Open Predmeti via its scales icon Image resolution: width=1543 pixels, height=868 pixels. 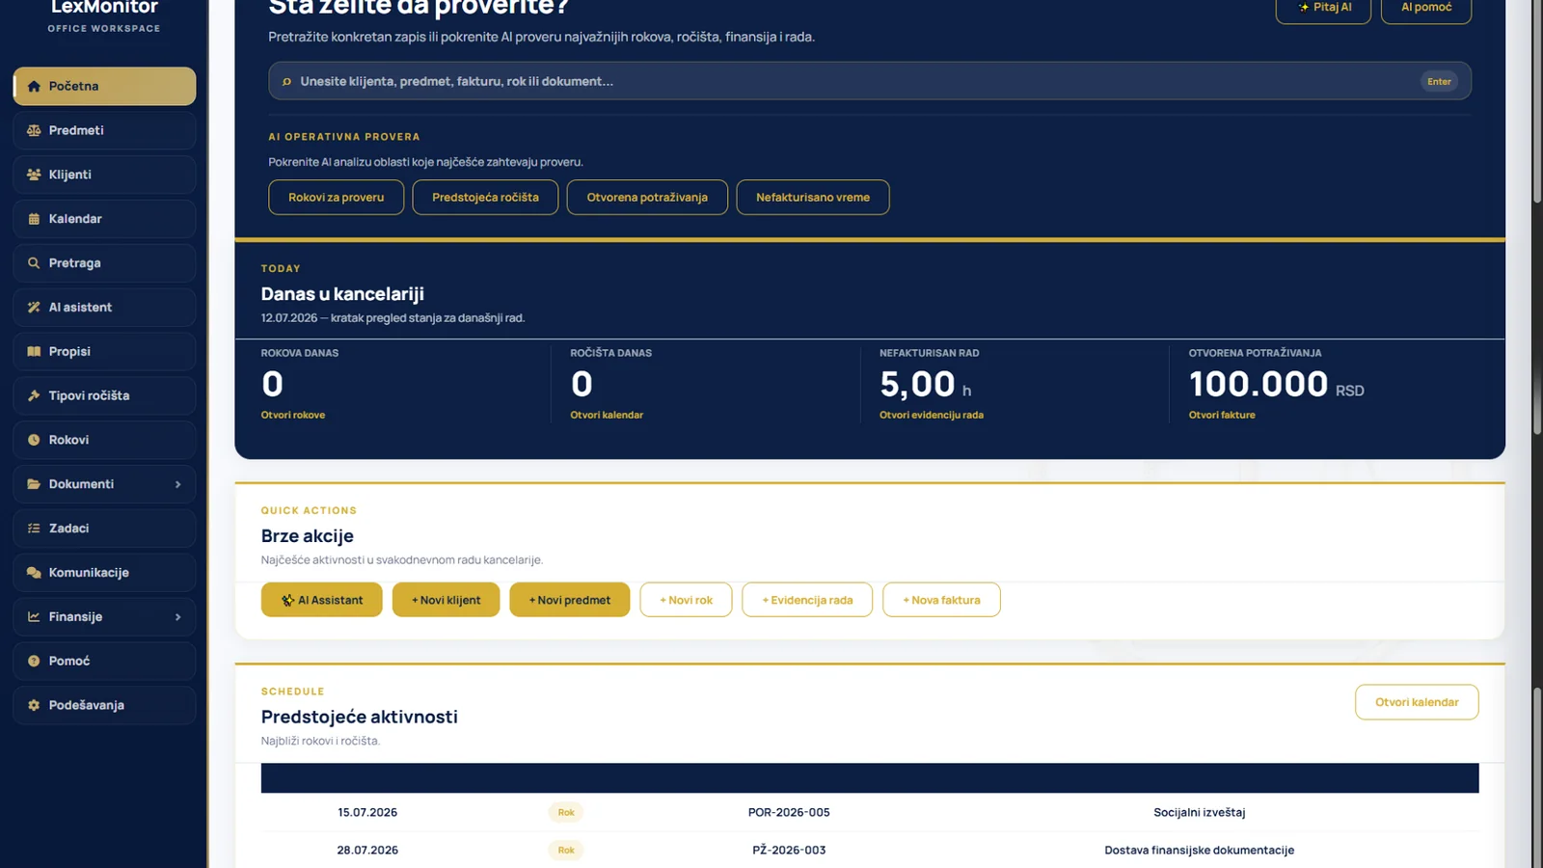pyautogui.click(x=34, y=130)
